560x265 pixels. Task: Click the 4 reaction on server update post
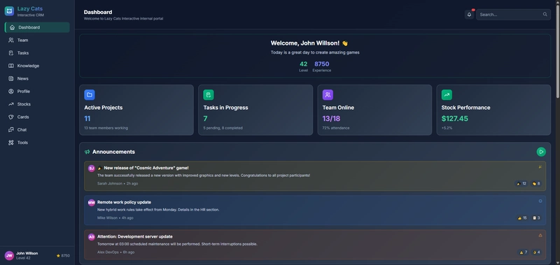[536, 252]
